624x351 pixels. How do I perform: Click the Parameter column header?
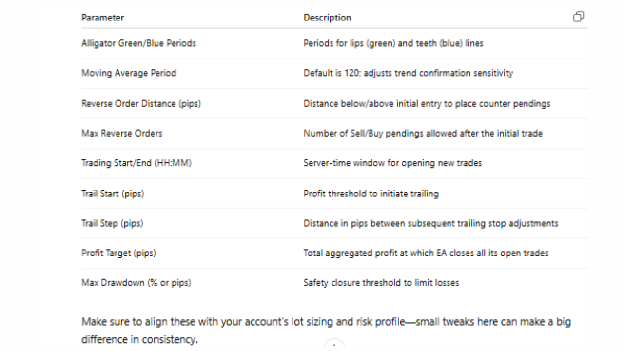(x=103, y=18)
